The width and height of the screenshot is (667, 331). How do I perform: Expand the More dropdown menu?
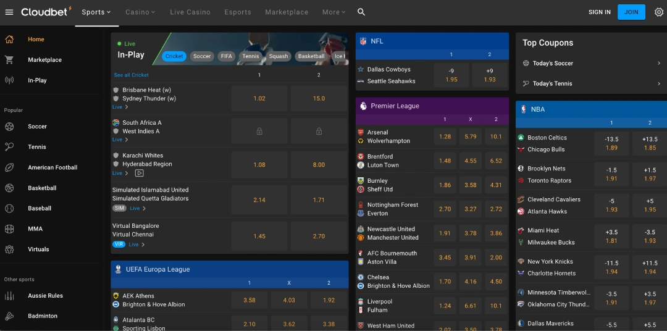[334, 12]
